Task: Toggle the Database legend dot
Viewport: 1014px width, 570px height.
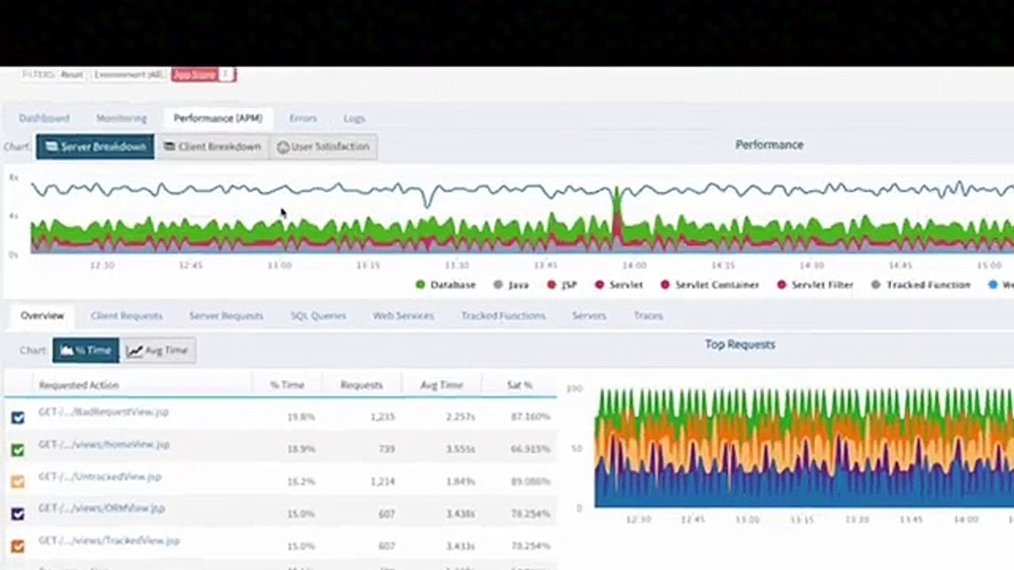Action: click(x=420, y=284)
